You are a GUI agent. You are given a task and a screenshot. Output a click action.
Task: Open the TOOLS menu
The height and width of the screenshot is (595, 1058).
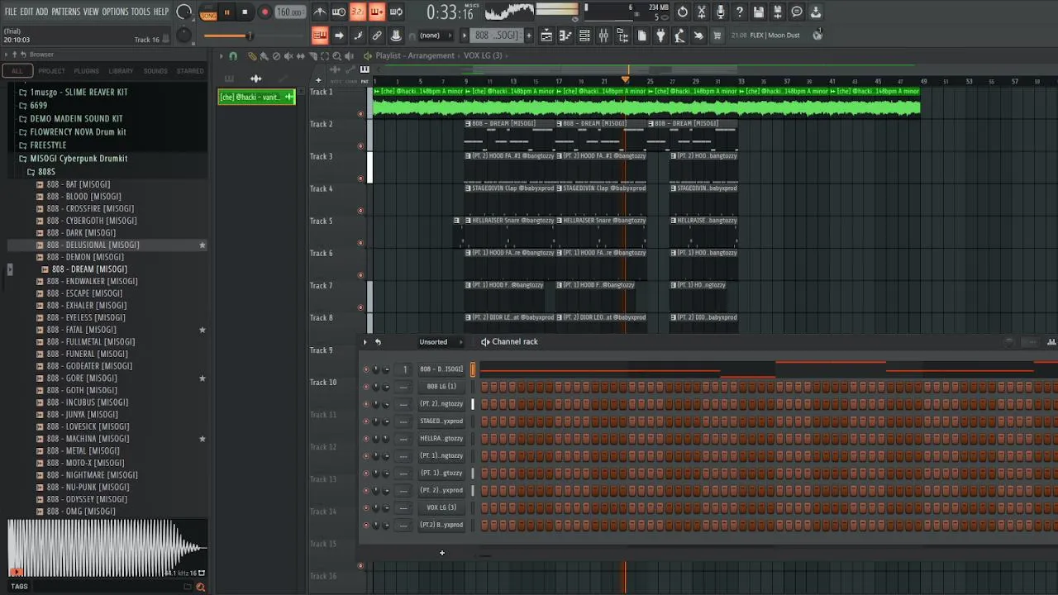click(x=141, y=12)
